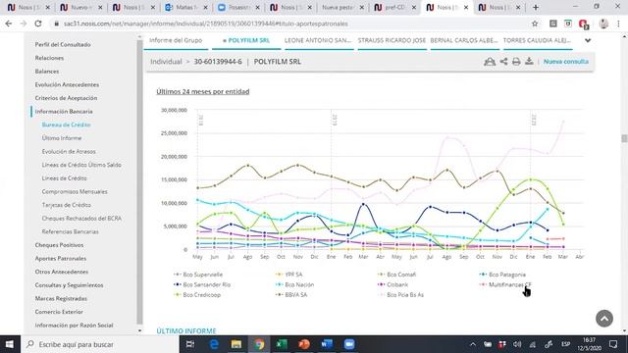Screen dimensions: 628x353
Task: Open Evolución de Atrasos sub-item
Action: pyautogui.click(x=69, y=151)
